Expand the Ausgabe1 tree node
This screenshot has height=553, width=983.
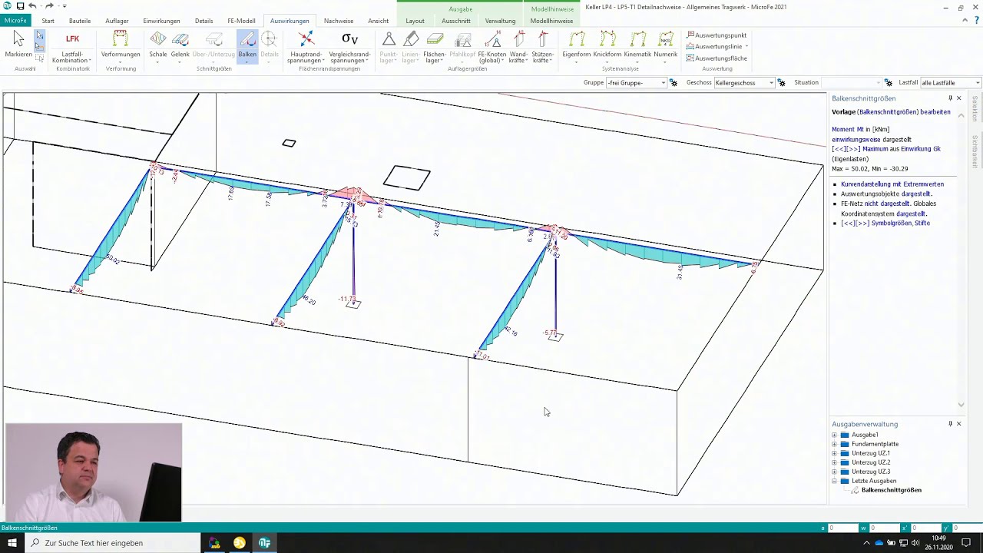coord(834,435)
